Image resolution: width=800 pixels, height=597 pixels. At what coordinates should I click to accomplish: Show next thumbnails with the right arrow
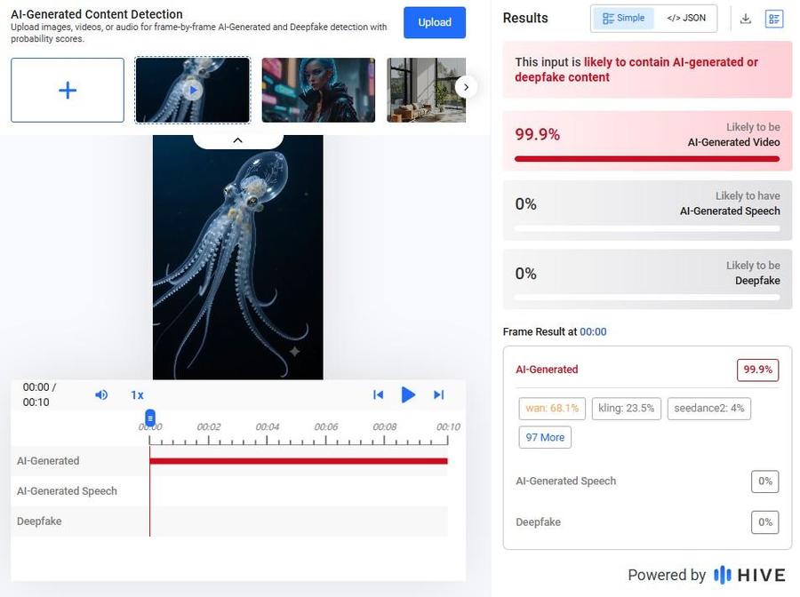click(466, 87)
